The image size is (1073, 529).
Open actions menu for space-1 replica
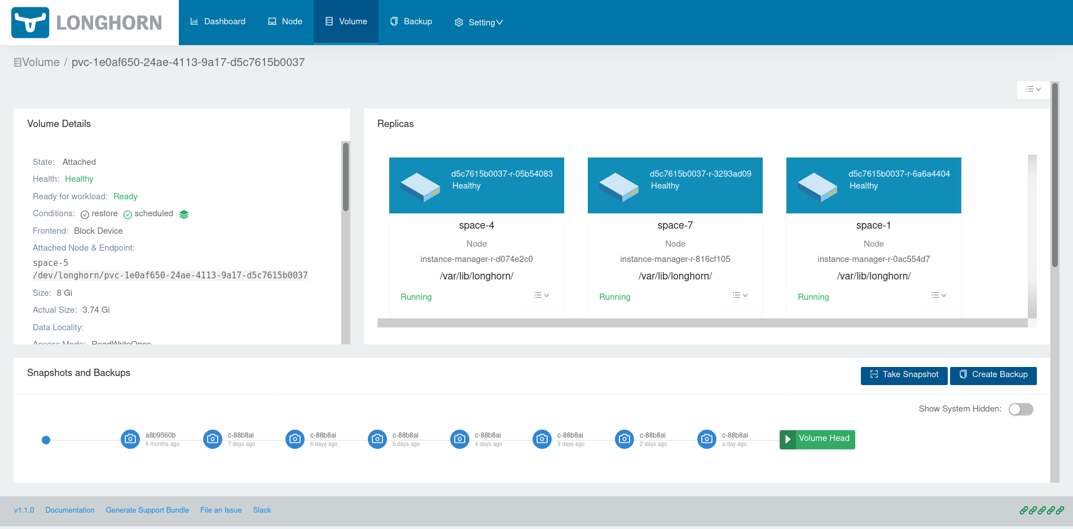pos(939,295)
